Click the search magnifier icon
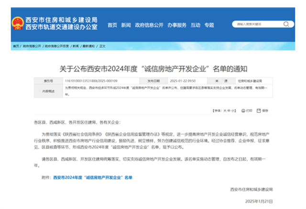The width and height of the screenshot is (306, 209). pos(286,24)
